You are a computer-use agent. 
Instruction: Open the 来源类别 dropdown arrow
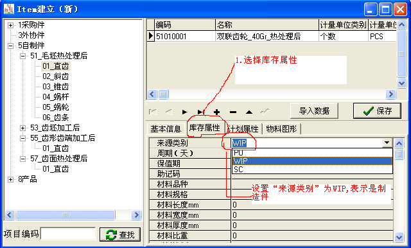pyautogui.click(x=387, y=143)
